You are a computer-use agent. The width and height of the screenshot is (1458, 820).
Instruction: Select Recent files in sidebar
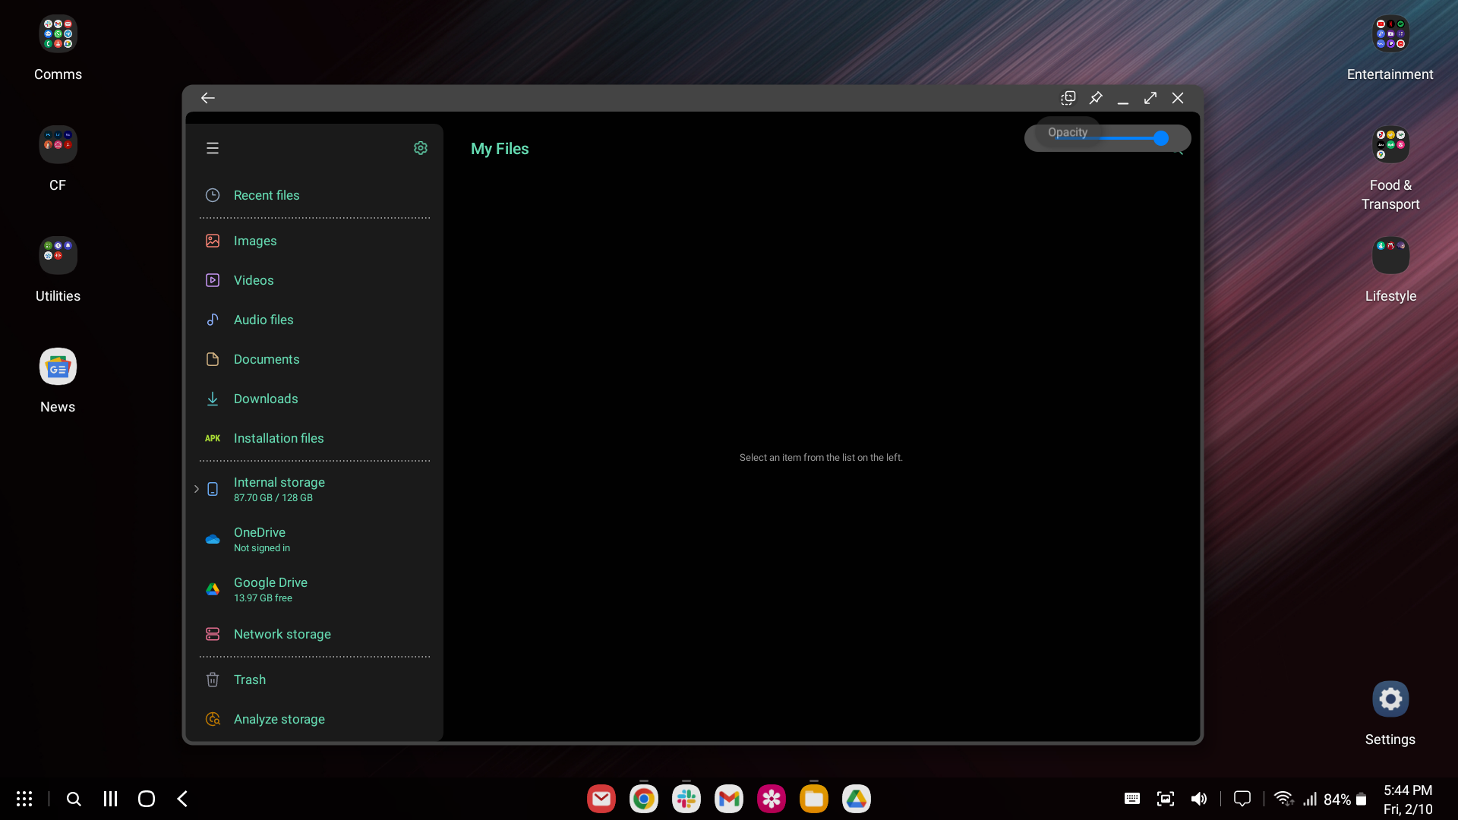pyautogui.click(x=267, y=195)
